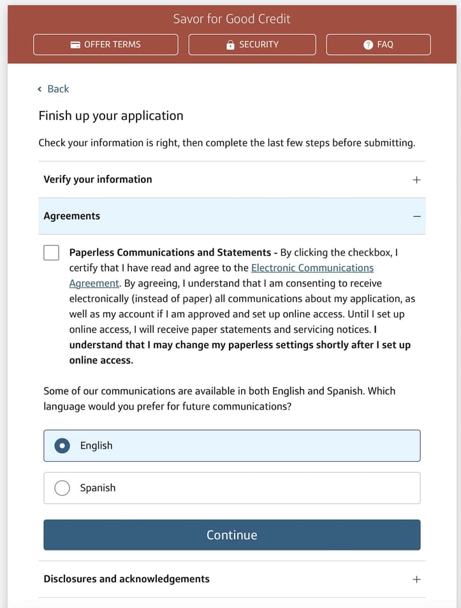Click the Spanish language option row
461x608 pixels.
[x=232, y=488]
